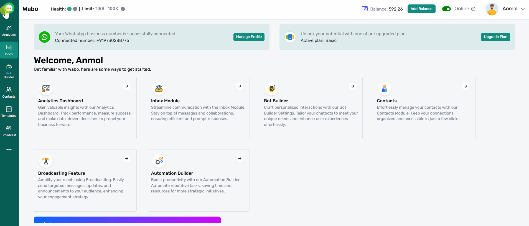The height and width of the screenshot is (226, 529).
Task: Click the Wabo logo icon
Action: tap(9, 9)
